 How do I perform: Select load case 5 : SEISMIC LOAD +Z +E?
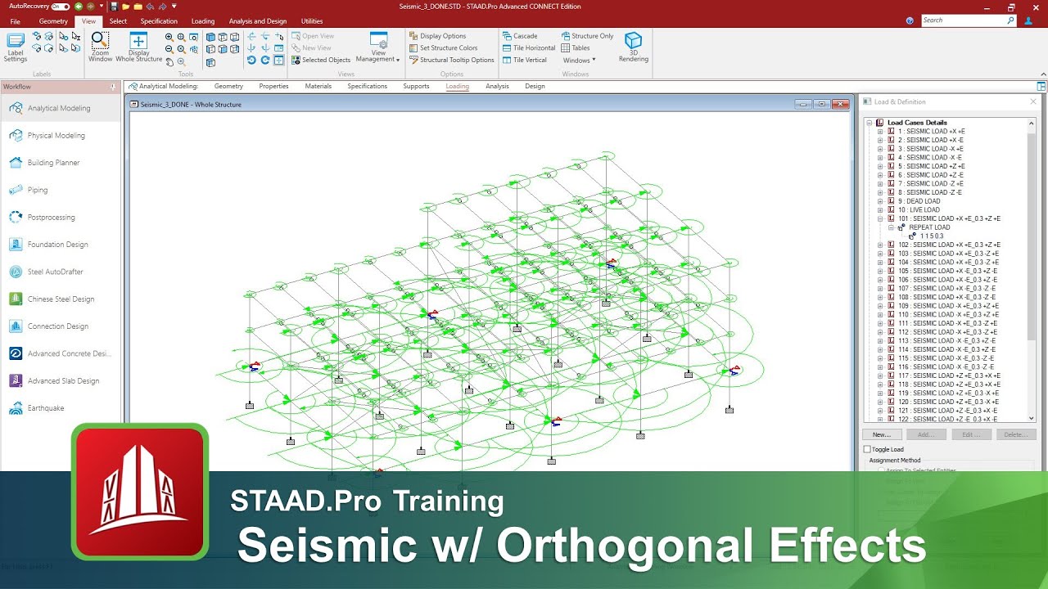tap(931, 166)
